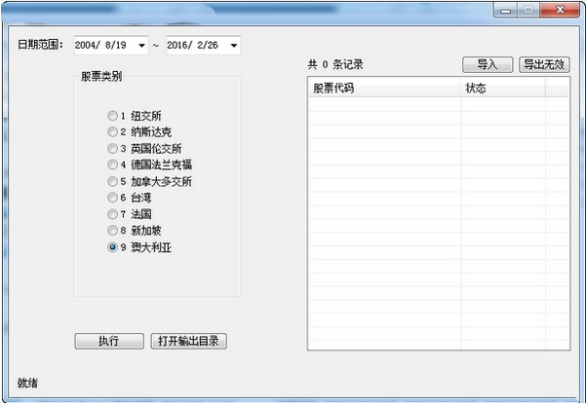The image size is (587, 405).
Task: Open the start date dropdown arrow
Action: pos(141,46)
